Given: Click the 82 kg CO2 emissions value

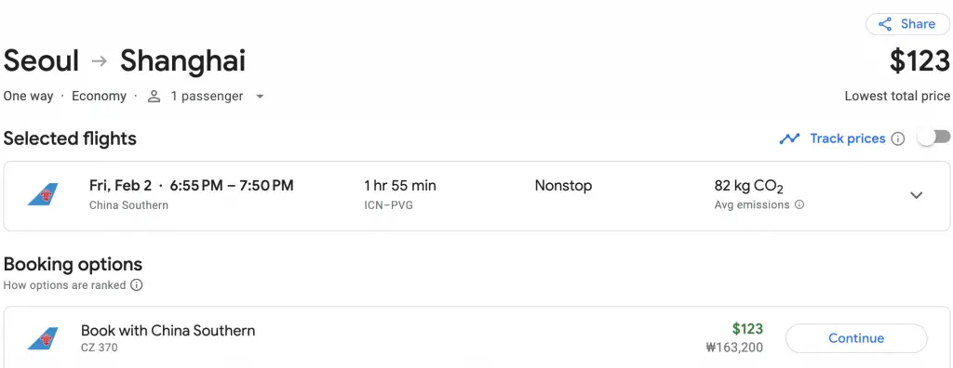Looking at the screenshot, I should tap(749, 186).
